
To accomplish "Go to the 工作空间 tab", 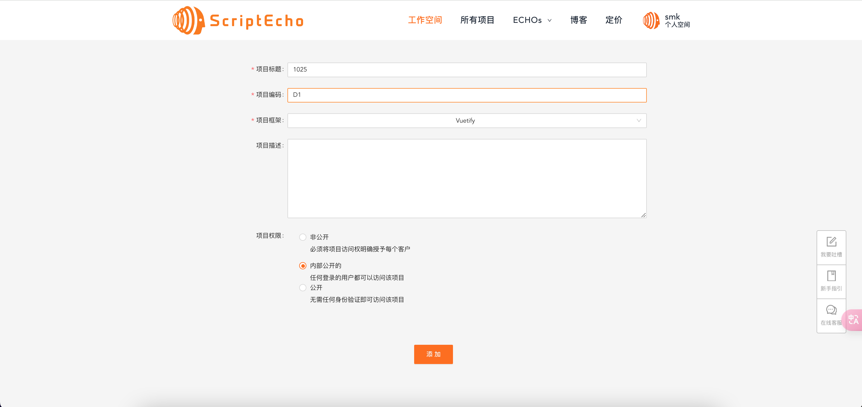I will [425, 20].
